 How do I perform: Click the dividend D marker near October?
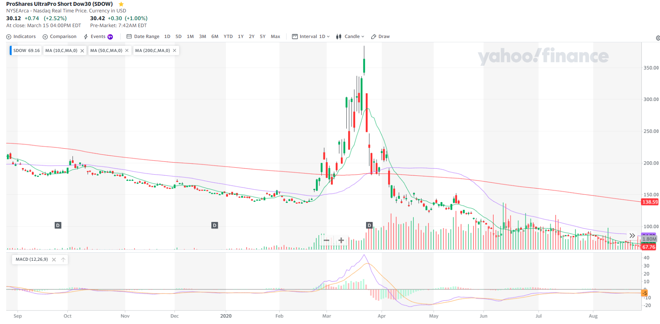click(x=58, y=225)
